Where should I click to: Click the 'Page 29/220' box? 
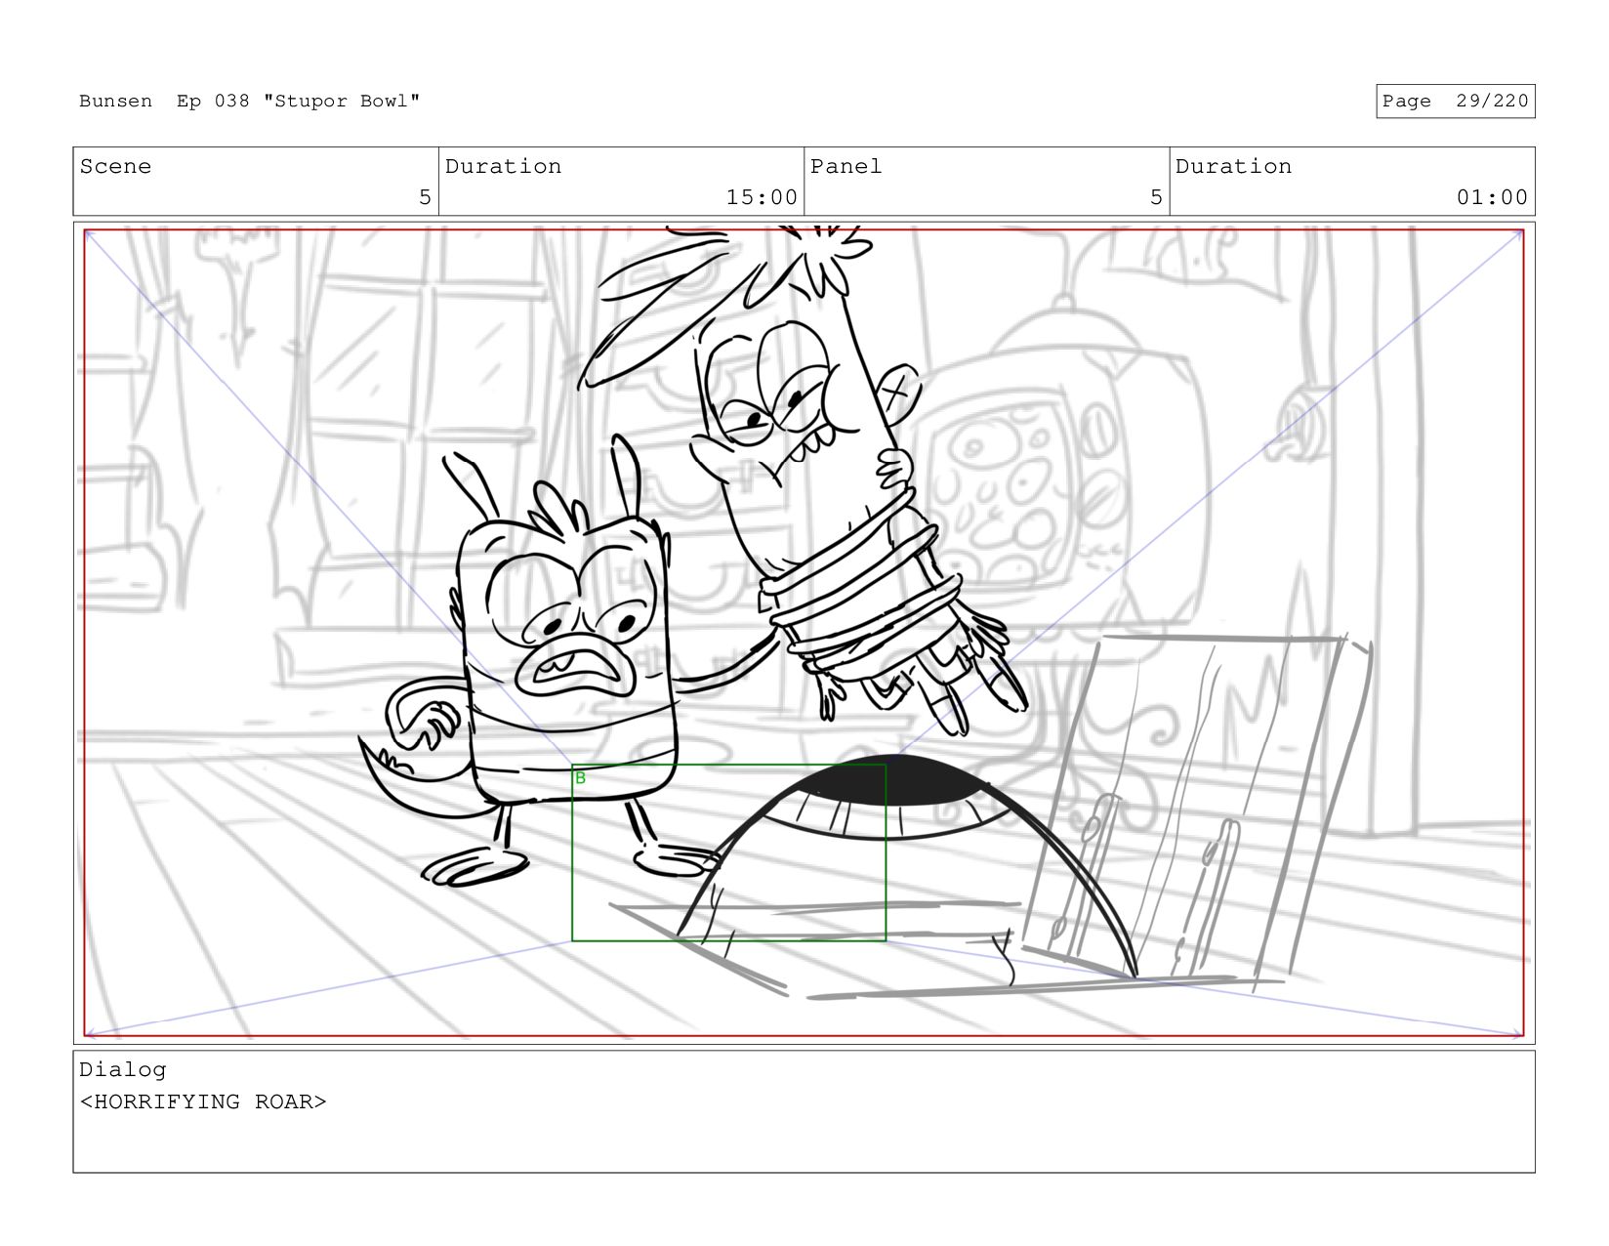[1455, 102]
